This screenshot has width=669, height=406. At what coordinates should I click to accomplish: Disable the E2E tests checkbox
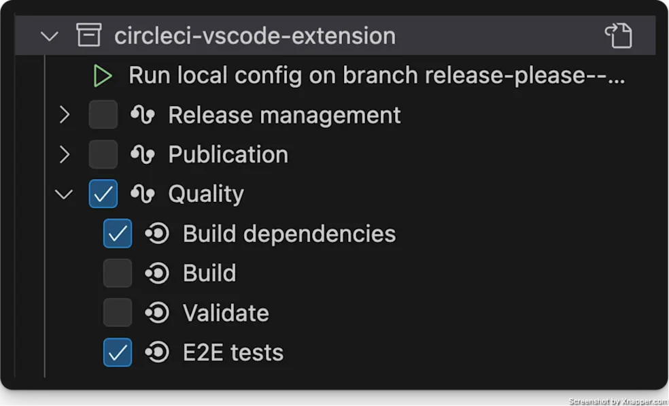tap(117, 352)
